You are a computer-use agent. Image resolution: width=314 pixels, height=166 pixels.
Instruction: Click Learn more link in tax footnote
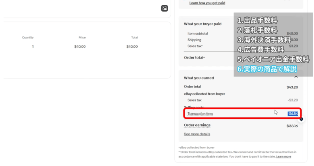[283, 156]
